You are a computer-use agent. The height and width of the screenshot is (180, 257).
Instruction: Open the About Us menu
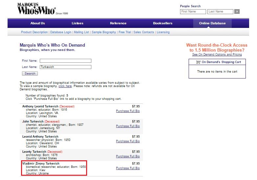(37, 23)
